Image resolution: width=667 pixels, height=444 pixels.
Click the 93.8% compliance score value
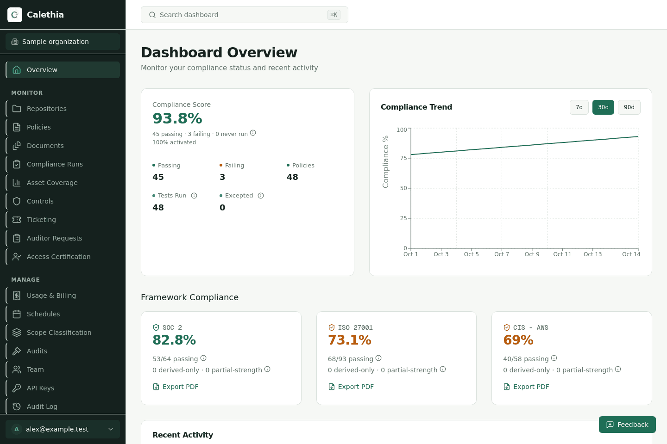177,118
